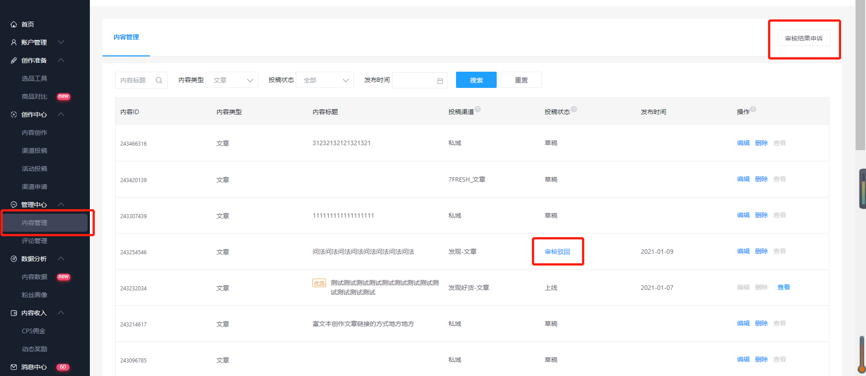This screenshot has height=376, width=866.
Task: Click the magnifier icon in 内容标题 search box
Action: click(x=159, y=80)
